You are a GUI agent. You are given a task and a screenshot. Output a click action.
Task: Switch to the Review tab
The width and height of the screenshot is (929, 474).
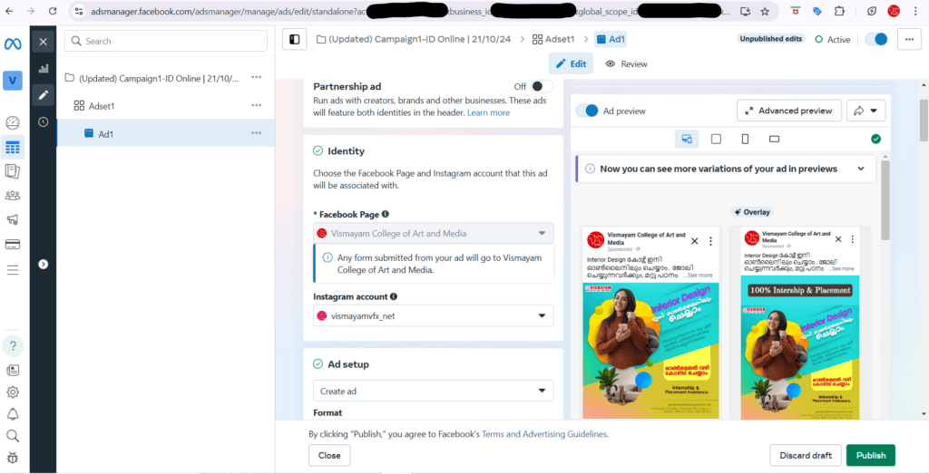(x=626, y=64)
